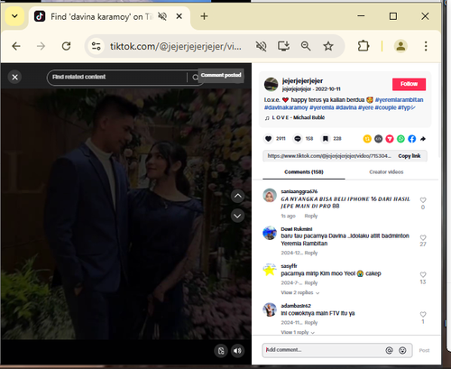The image size is (451, 369).
Task: Like sasyffr's comment
Action: [x=423, y=274]
